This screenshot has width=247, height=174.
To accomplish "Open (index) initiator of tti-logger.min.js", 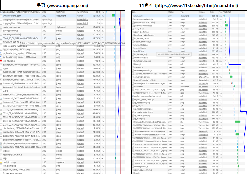I will point(81,31).
